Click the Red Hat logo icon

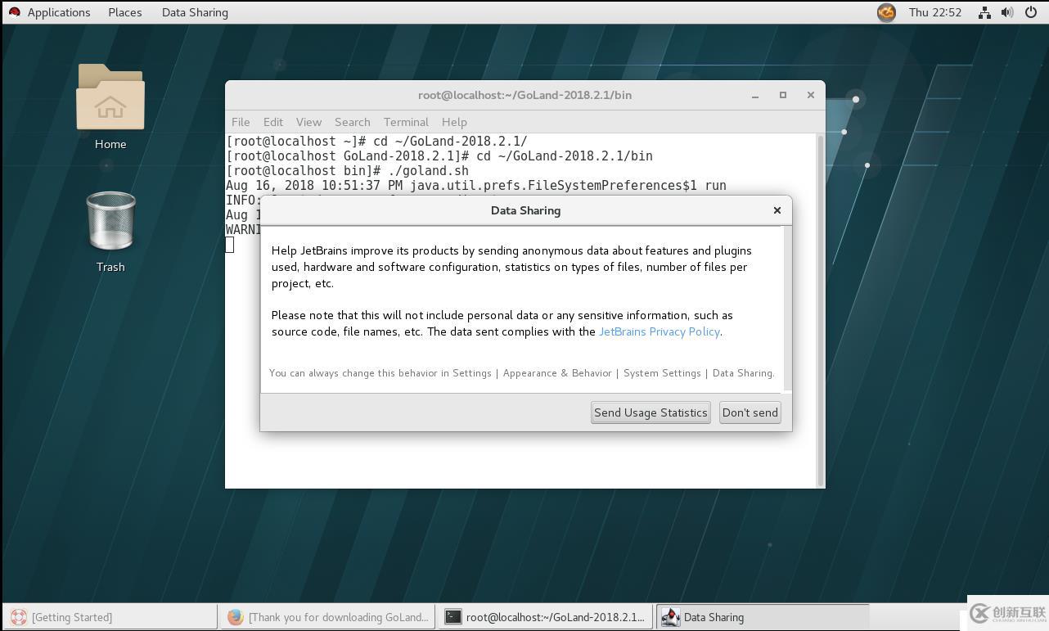click(14, 12)
